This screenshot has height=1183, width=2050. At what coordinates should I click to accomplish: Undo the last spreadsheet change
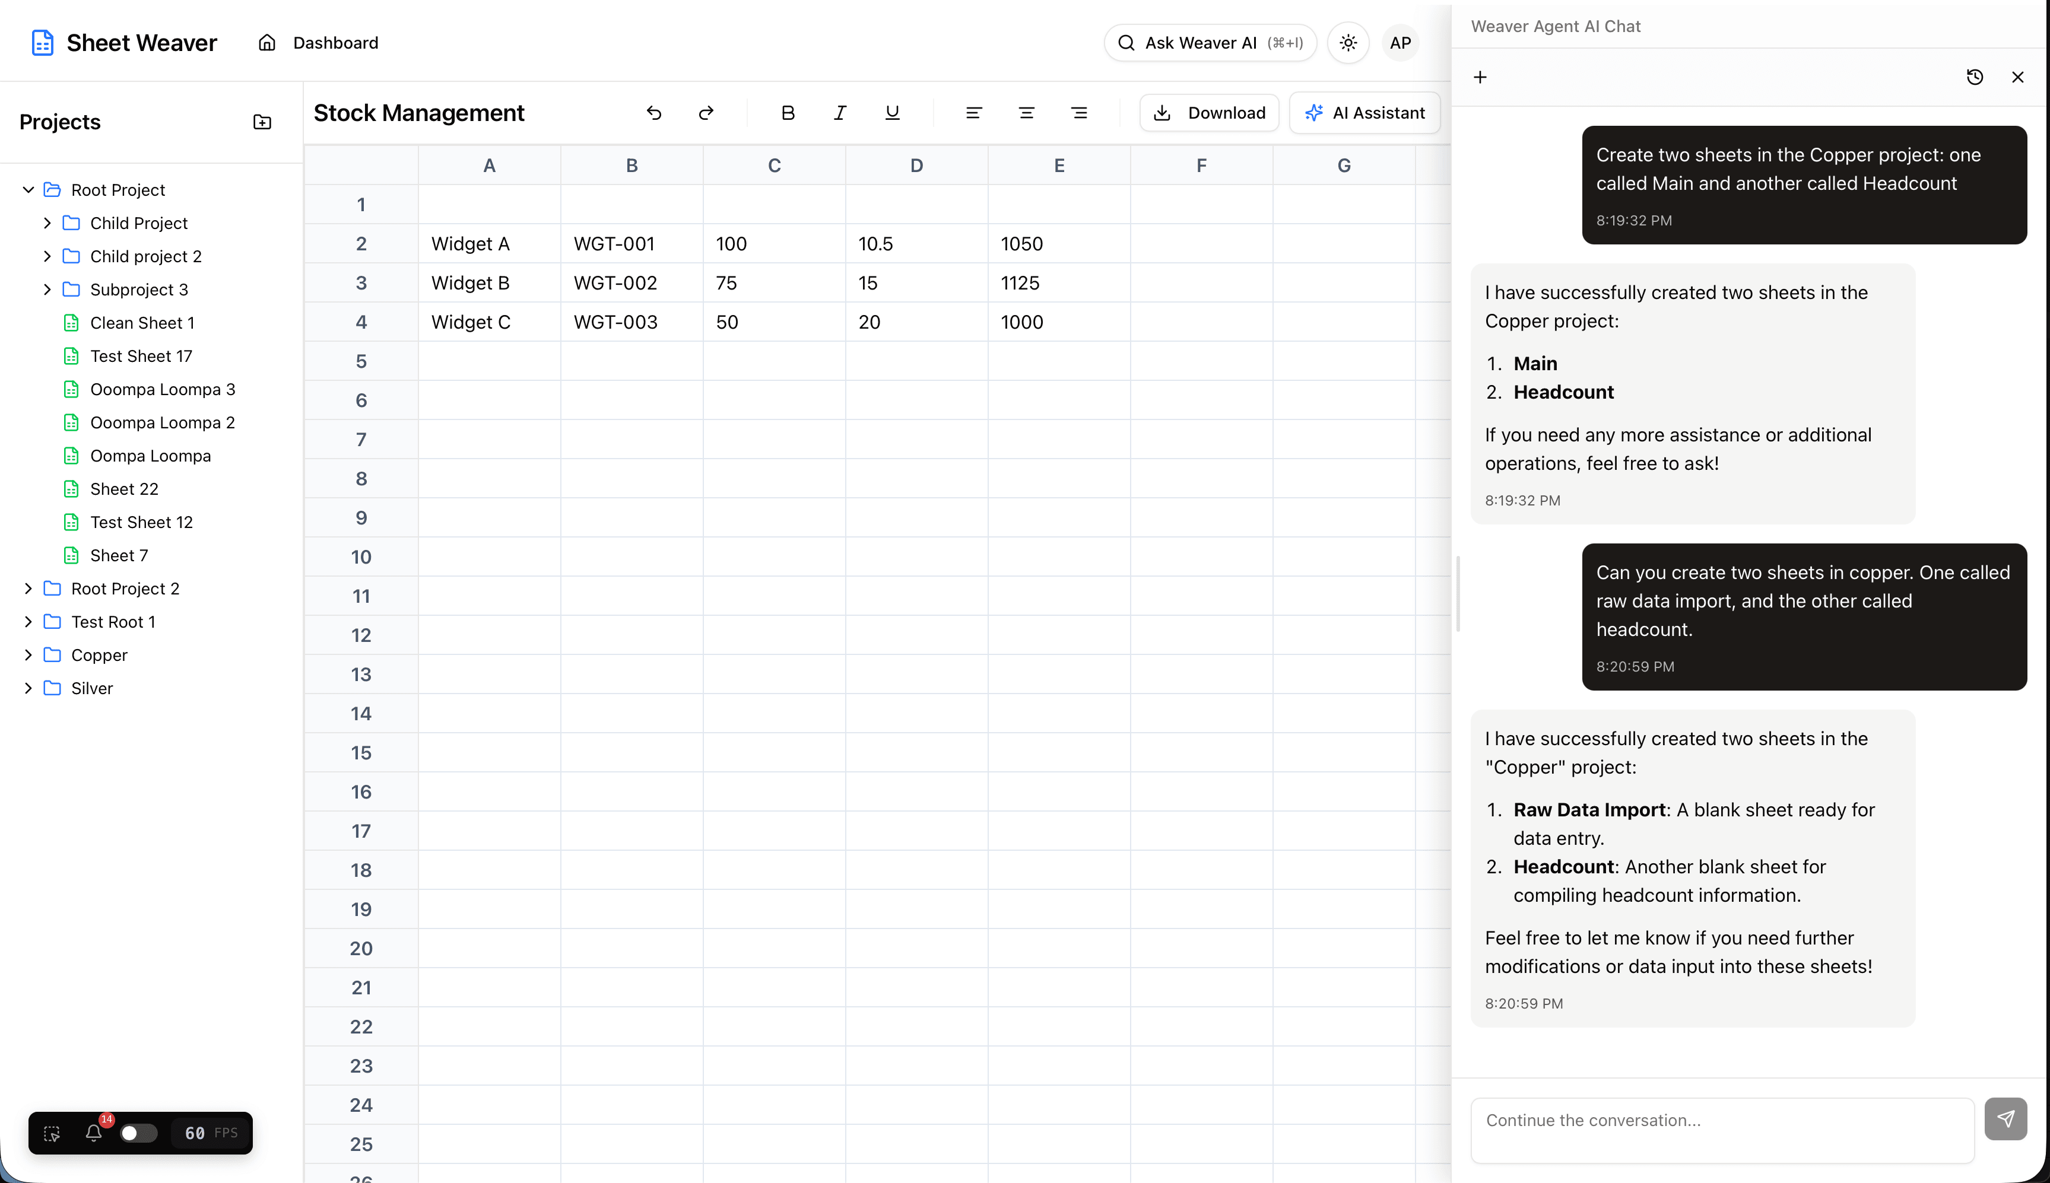click(655, 113)
